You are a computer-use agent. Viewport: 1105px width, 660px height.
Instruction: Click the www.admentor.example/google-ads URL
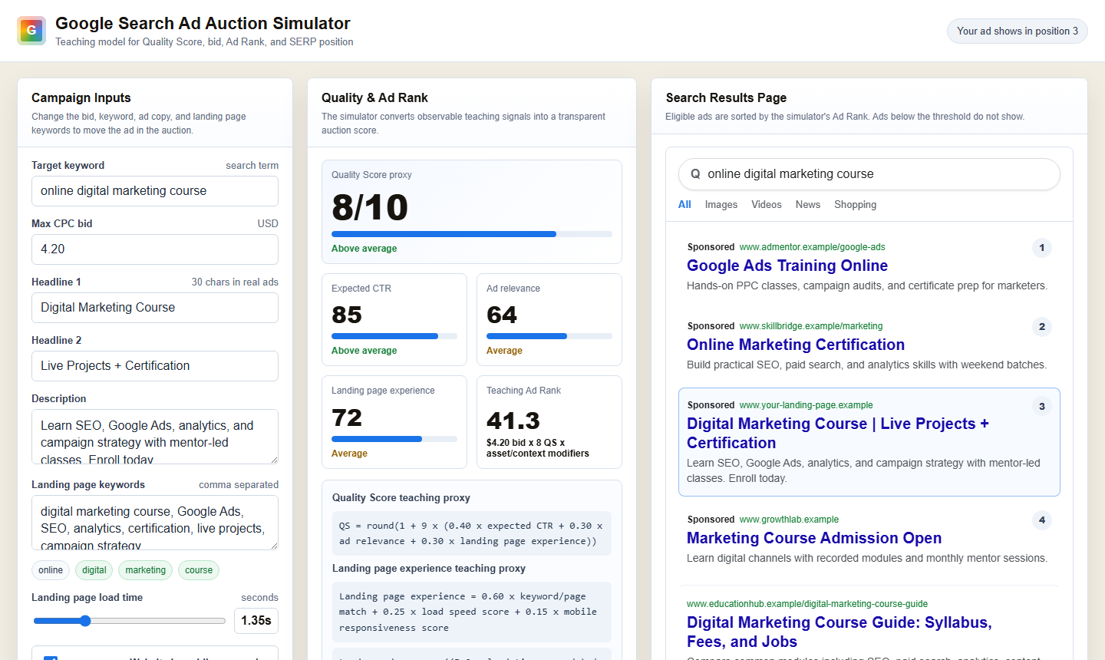click(x=812, y=247)
